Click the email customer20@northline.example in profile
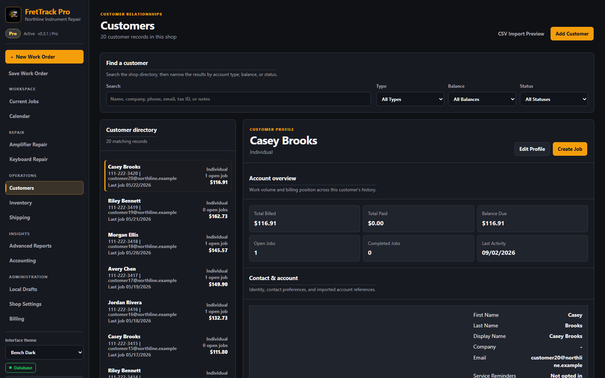 pyautogui.click(x=556, y=361)
